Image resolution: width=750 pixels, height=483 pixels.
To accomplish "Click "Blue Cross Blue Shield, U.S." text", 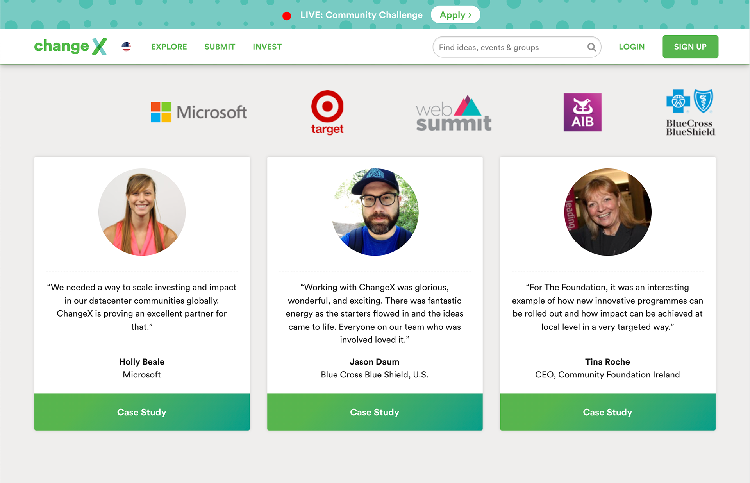I will coord(375,375).
